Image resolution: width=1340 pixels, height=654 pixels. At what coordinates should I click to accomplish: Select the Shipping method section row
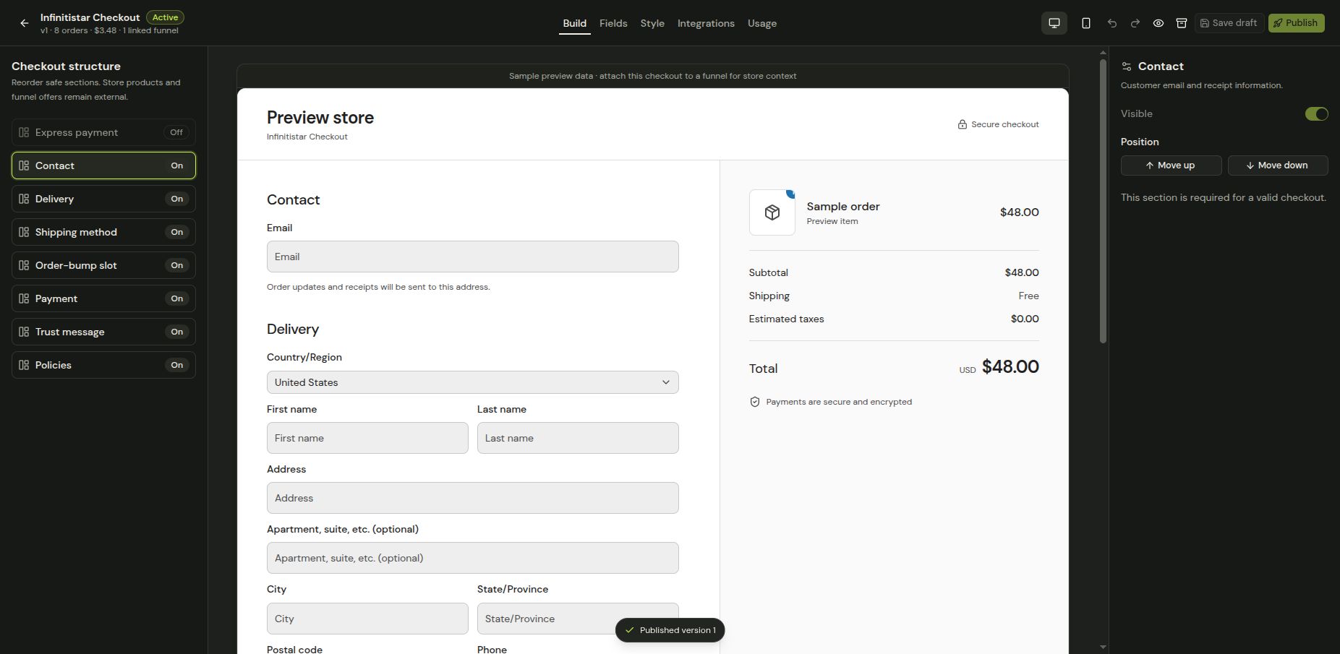tap(103, 232)
